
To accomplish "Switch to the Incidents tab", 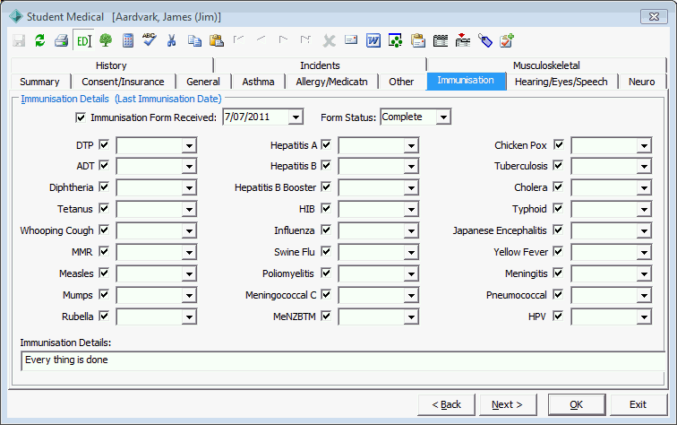I will pos(320,65).
